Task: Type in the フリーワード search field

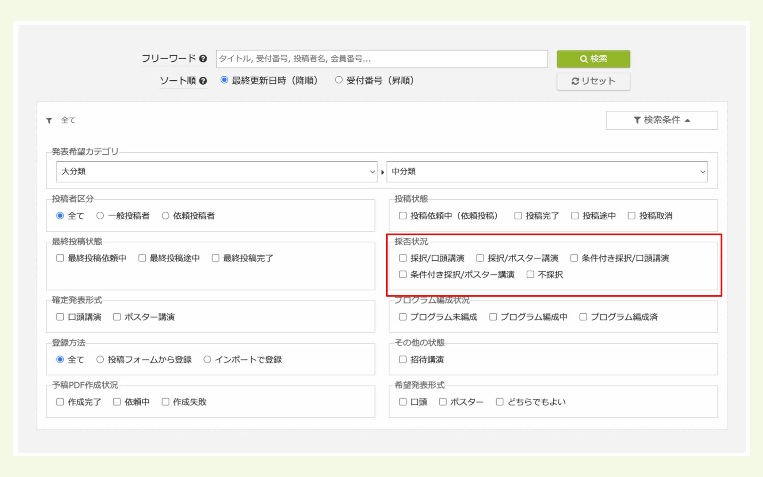Action: (x=381, y=59)
